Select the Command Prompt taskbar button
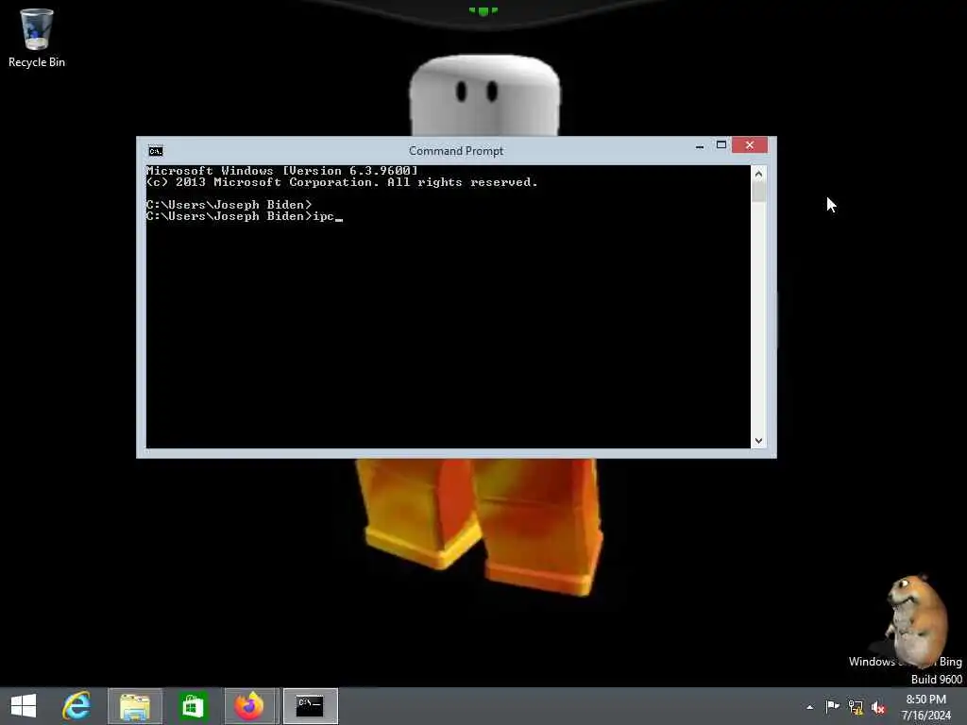 [x=310, y=706]
